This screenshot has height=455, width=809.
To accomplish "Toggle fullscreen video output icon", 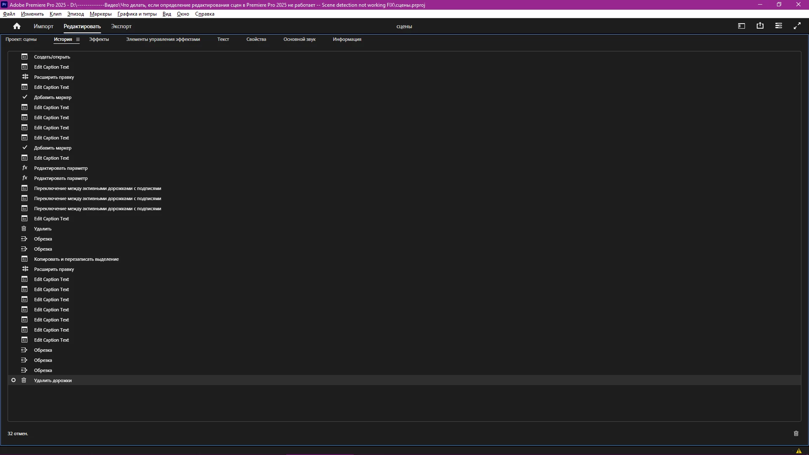I will (797, 26).
